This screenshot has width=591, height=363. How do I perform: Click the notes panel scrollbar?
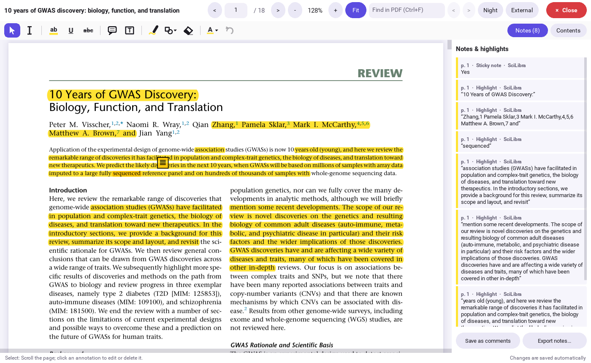(x=586, y=169)
